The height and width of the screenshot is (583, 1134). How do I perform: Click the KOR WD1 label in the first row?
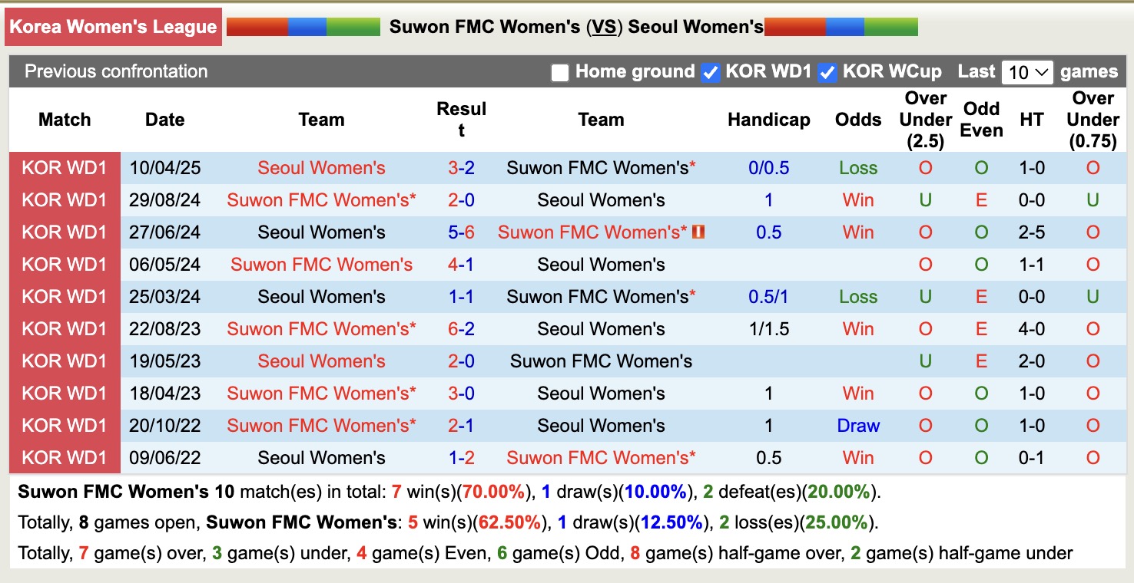65,167
